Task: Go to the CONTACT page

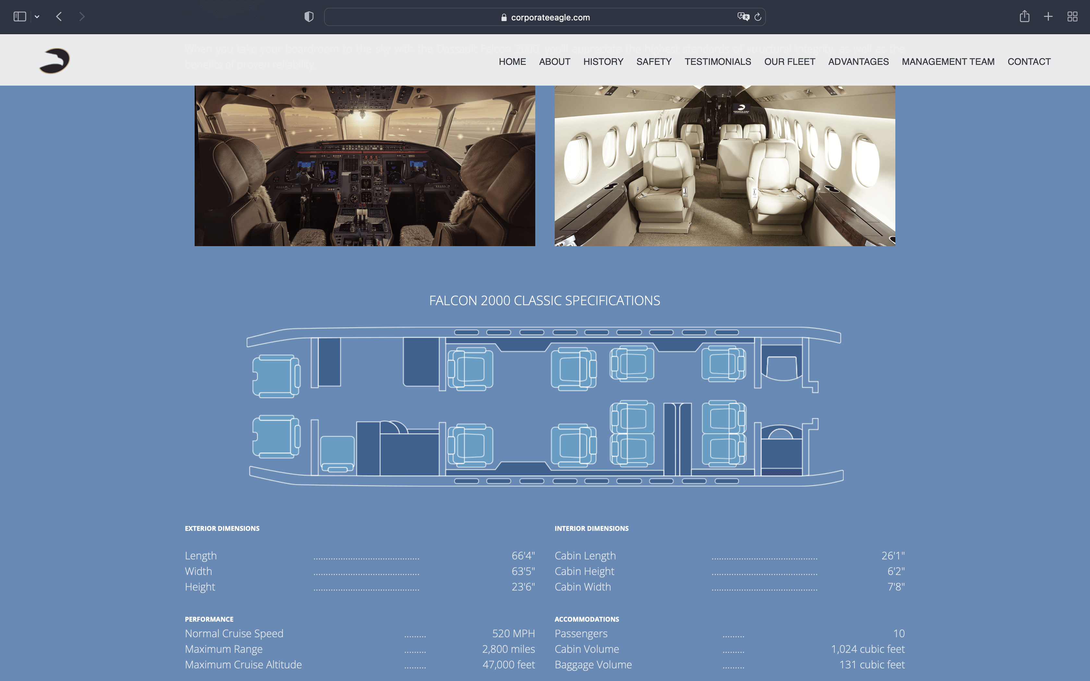Action: 1029,62
